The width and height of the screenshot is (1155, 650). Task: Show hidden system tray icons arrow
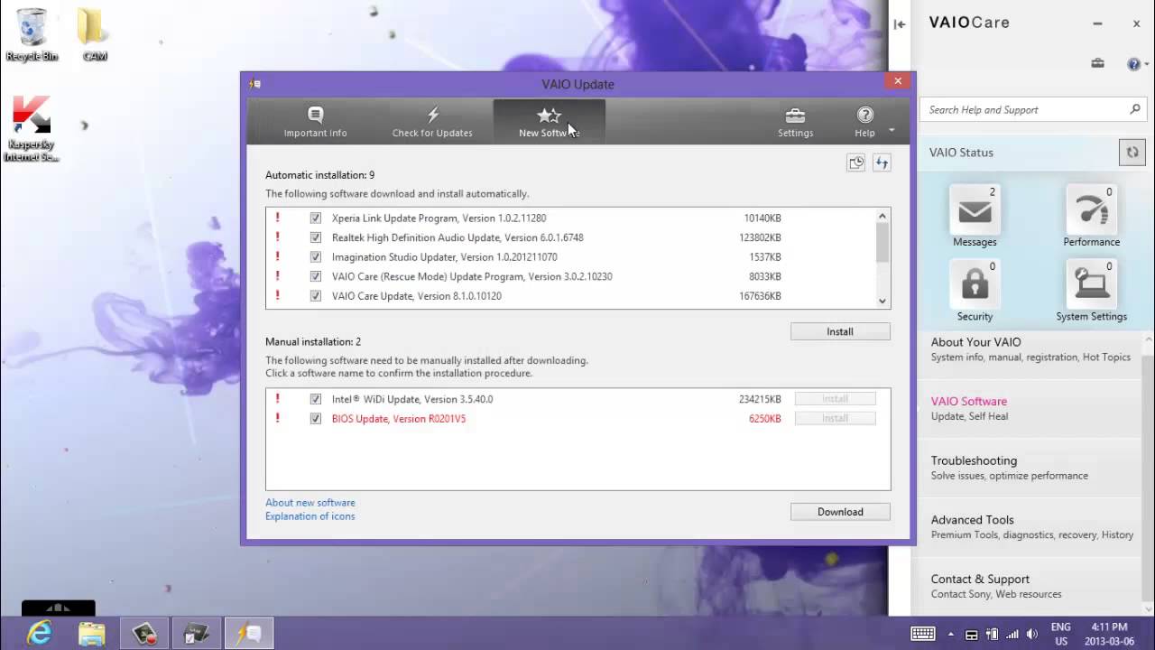point(950,635)
